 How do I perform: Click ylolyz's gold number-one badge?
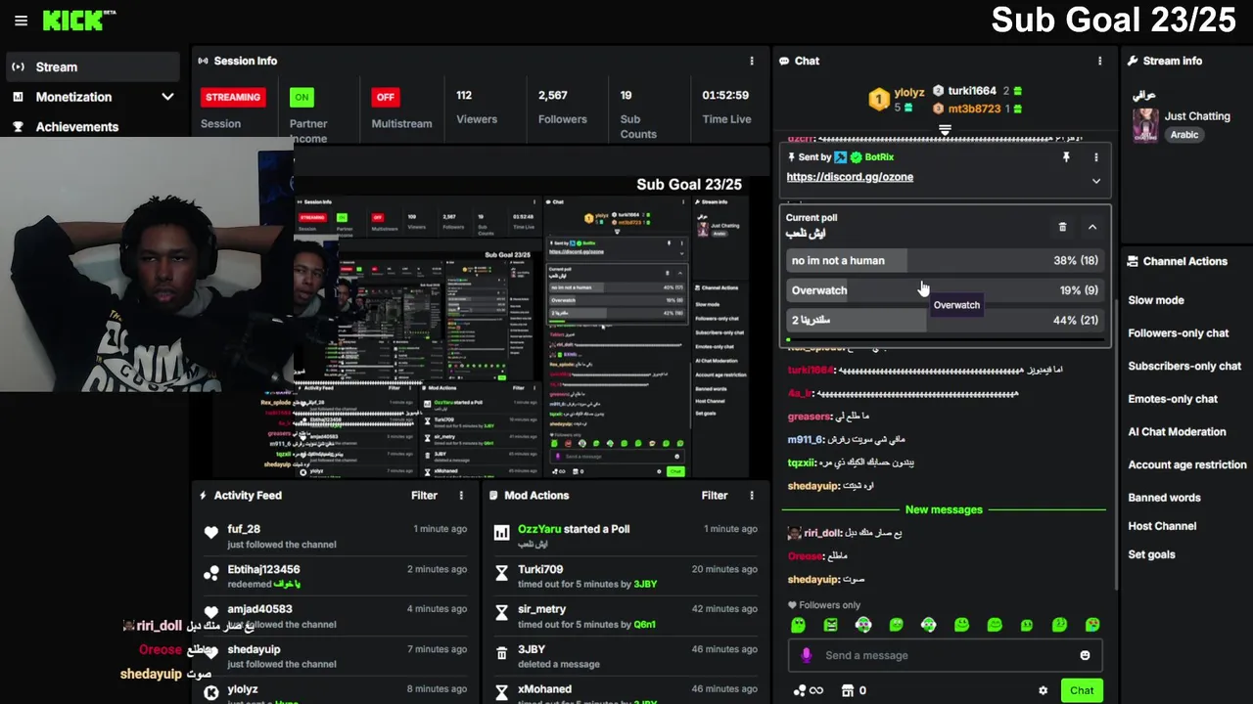pos(879,99)
